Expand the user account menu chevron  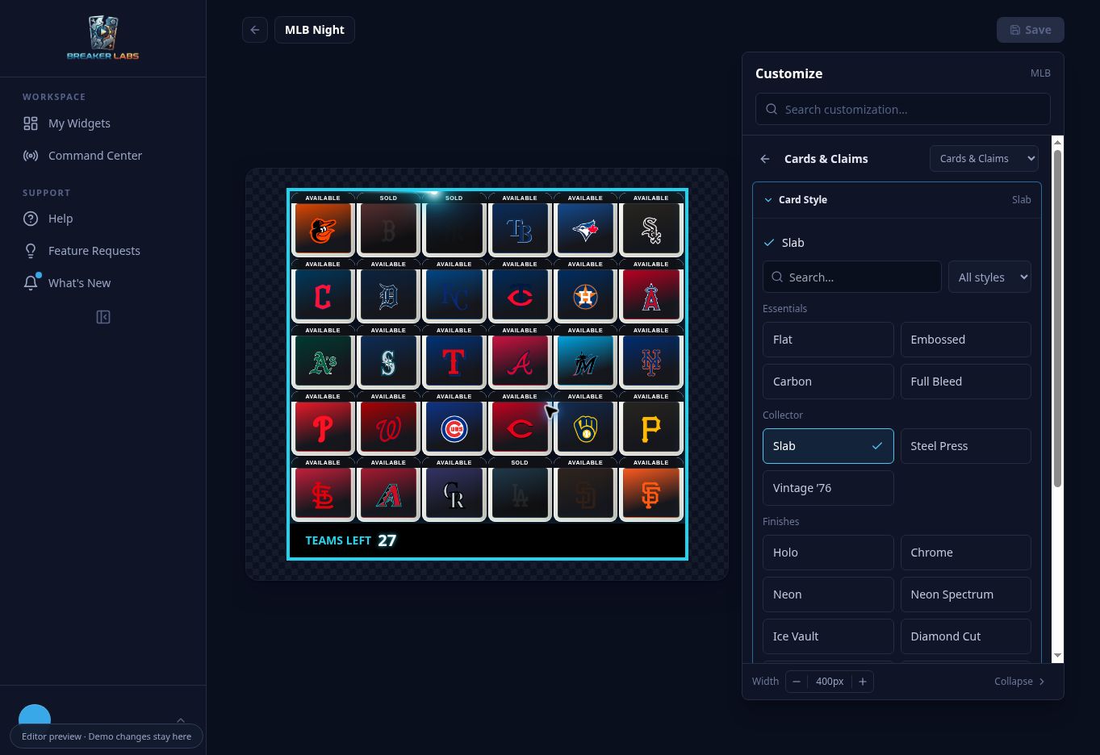pos(181,720)
